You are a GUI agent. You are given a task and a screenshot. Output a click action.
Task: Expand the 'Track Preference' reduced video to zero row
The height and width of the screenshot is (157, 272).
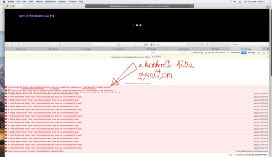point(8,148)
